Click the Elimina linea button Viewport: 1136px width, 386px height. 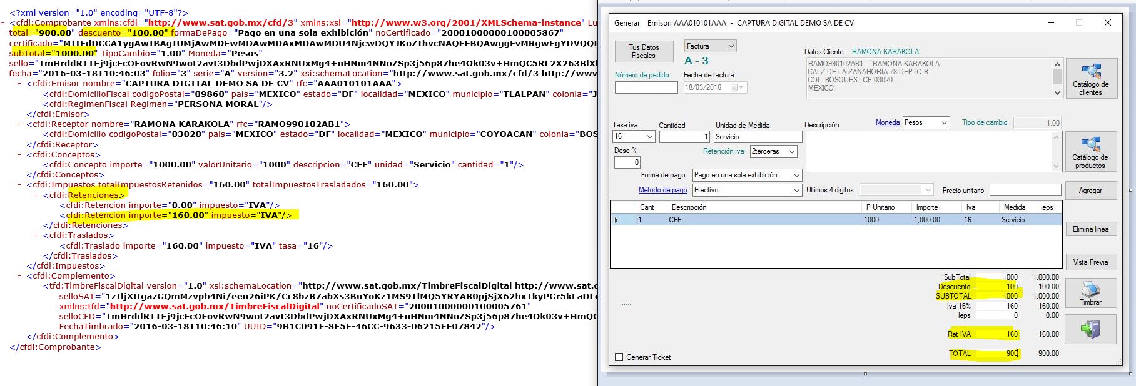point(1090,229)
